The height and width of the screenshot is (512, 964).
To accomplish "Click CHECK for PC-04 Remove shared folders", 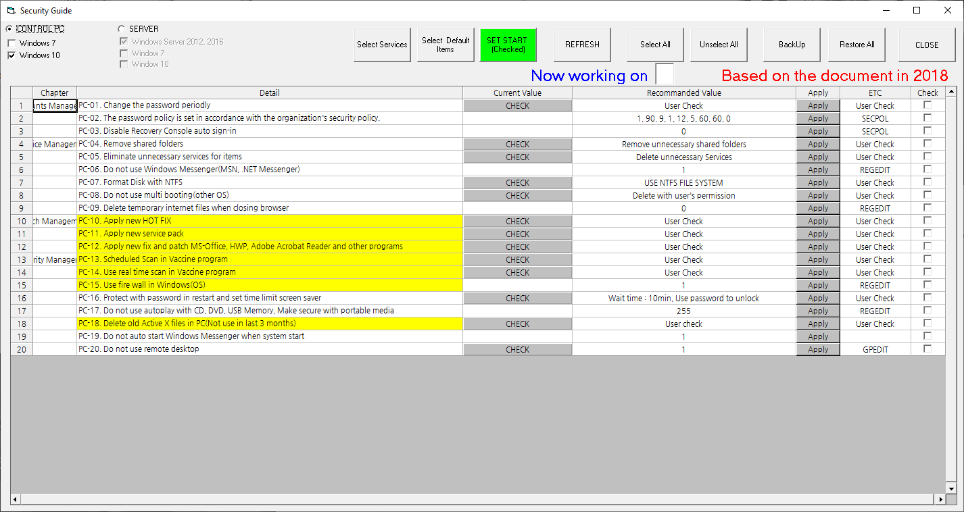I will click(518, 144).
